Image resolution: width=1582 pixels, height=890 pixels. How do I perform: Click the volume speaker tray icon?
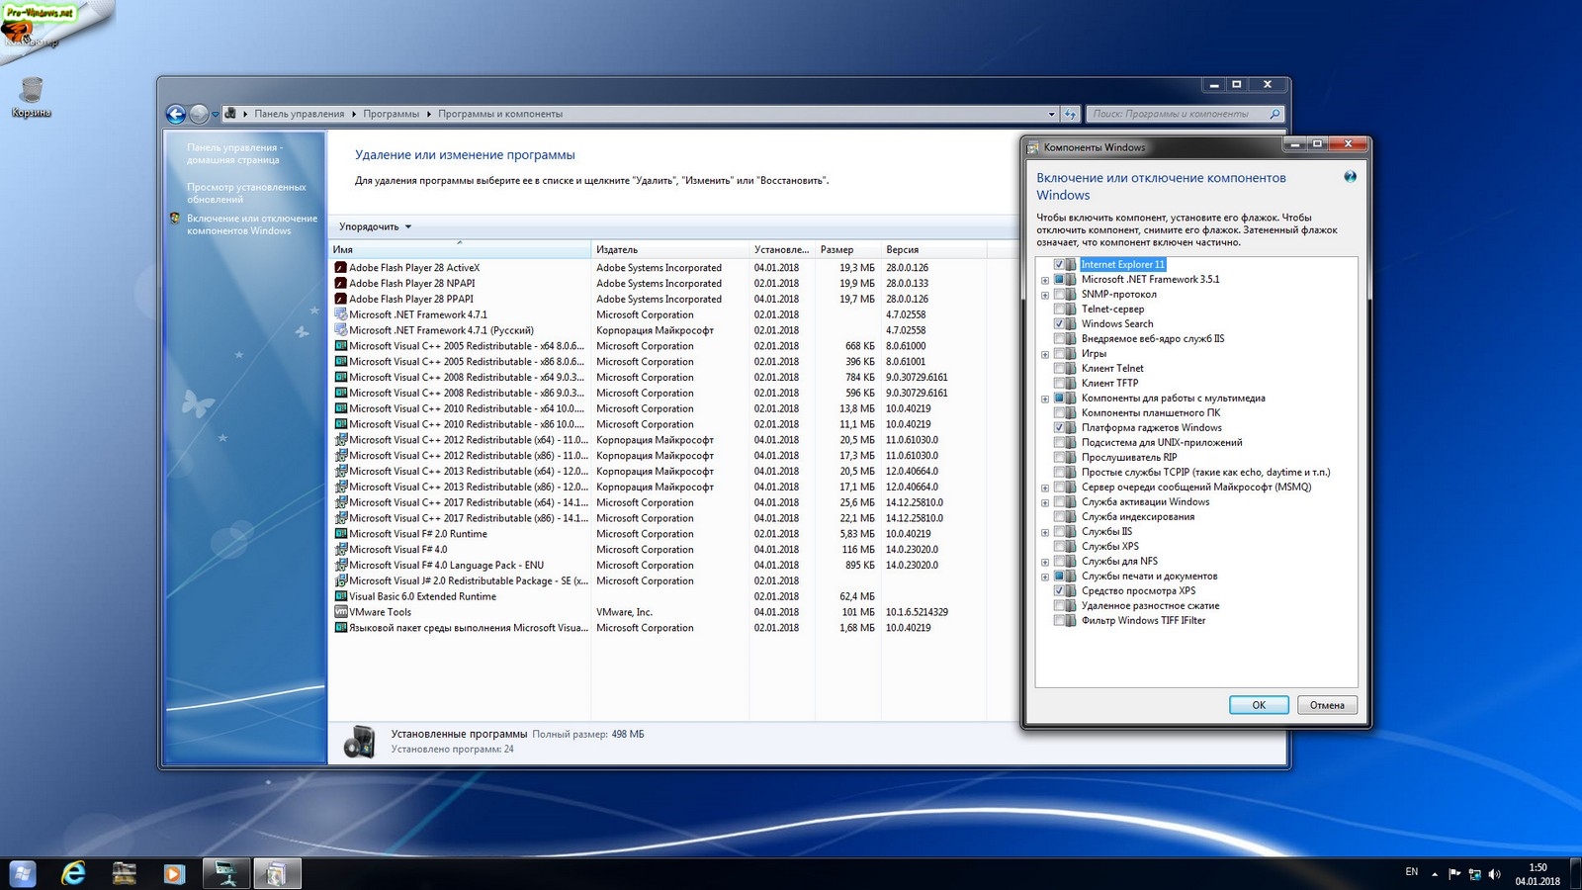(x=1494, y=874)
